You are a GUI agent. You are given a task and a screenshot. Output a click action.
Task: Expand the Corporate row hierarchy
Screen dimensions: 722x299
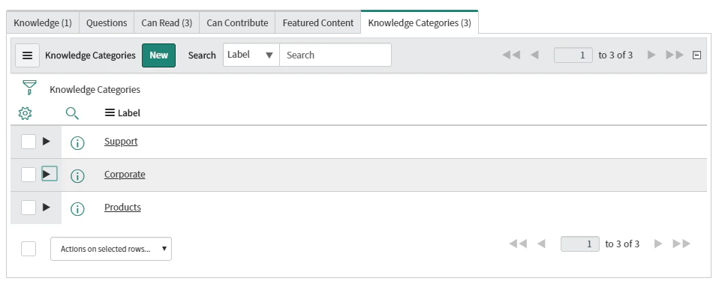click(50, 174)
